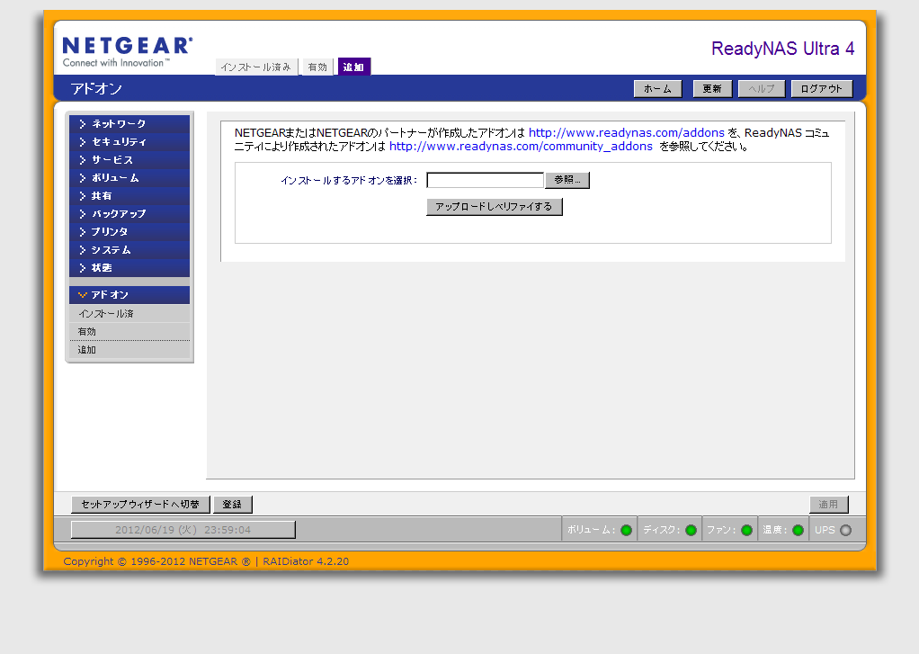Click the green Volume status indicator

[x=626, y=530]
